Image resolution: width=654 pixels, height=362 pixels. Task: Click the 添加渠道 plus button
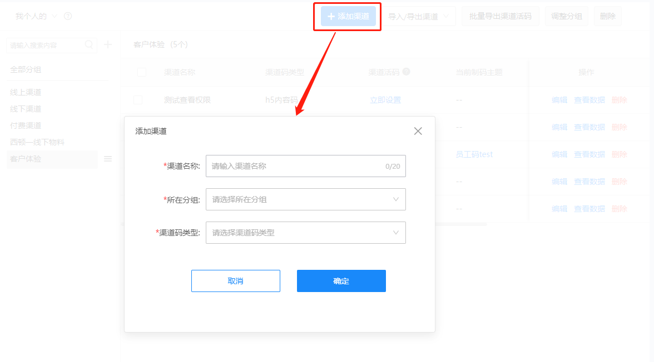(x=348, y=16)
